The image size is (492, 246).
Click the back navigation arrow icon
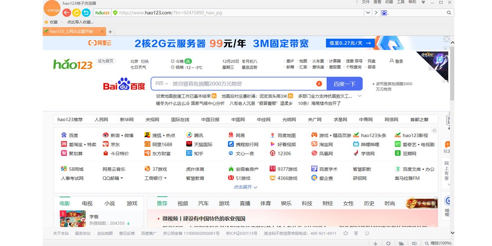click(x=66, y=13)
